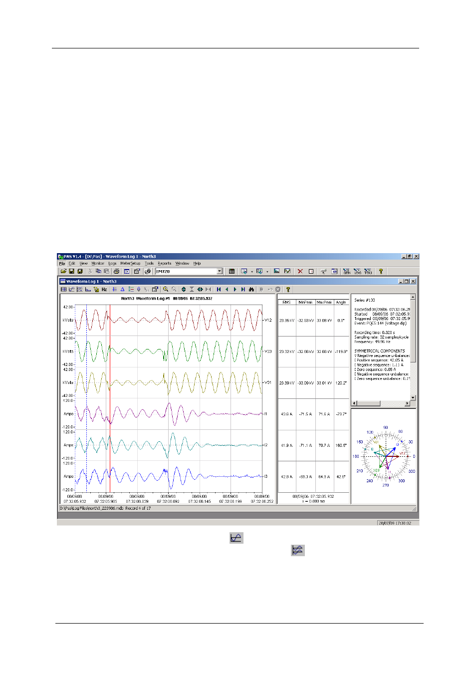
Task: Expand the arrow beside the second monitor icon
Action: (267, 272)
